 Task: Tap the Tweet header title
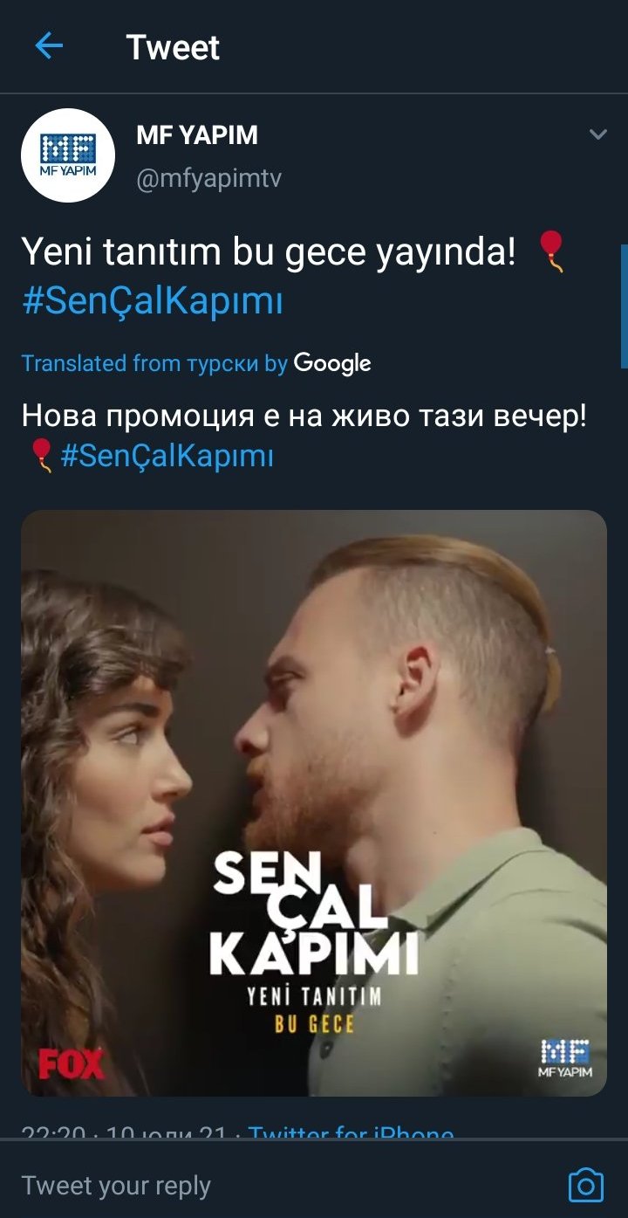[173, 47]
